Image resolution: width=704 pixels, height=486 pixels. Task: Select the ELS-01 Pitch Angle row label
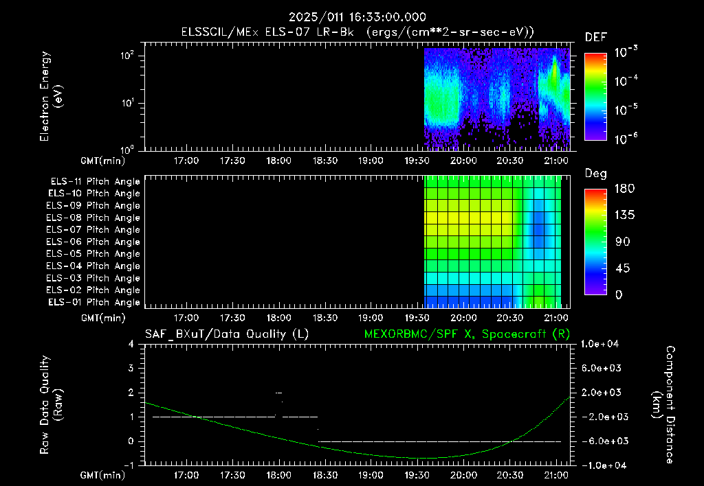94,302
